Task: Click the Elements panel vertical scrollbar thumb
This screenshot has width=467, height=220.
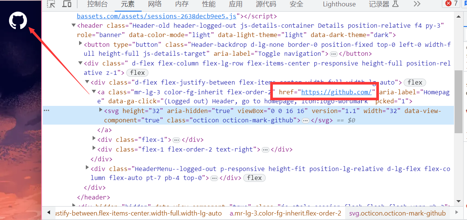Action: tap(458, 101)
